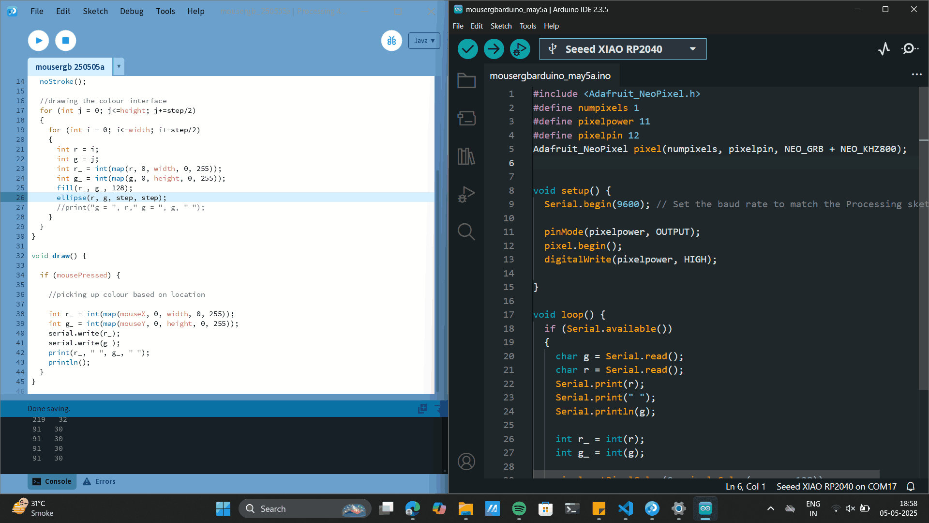Open Processing File menu

[x=37, y=11]
